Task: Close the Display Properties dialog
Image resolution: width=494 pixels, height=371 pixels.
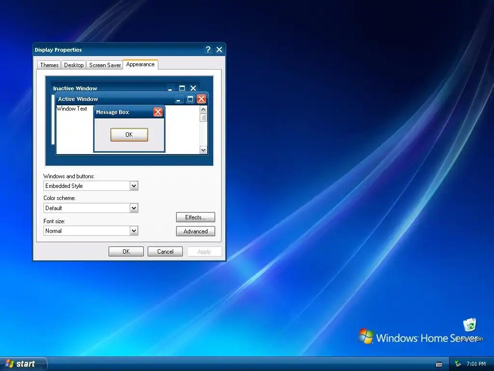Action: pyautogui.click(x=220, y=50)
